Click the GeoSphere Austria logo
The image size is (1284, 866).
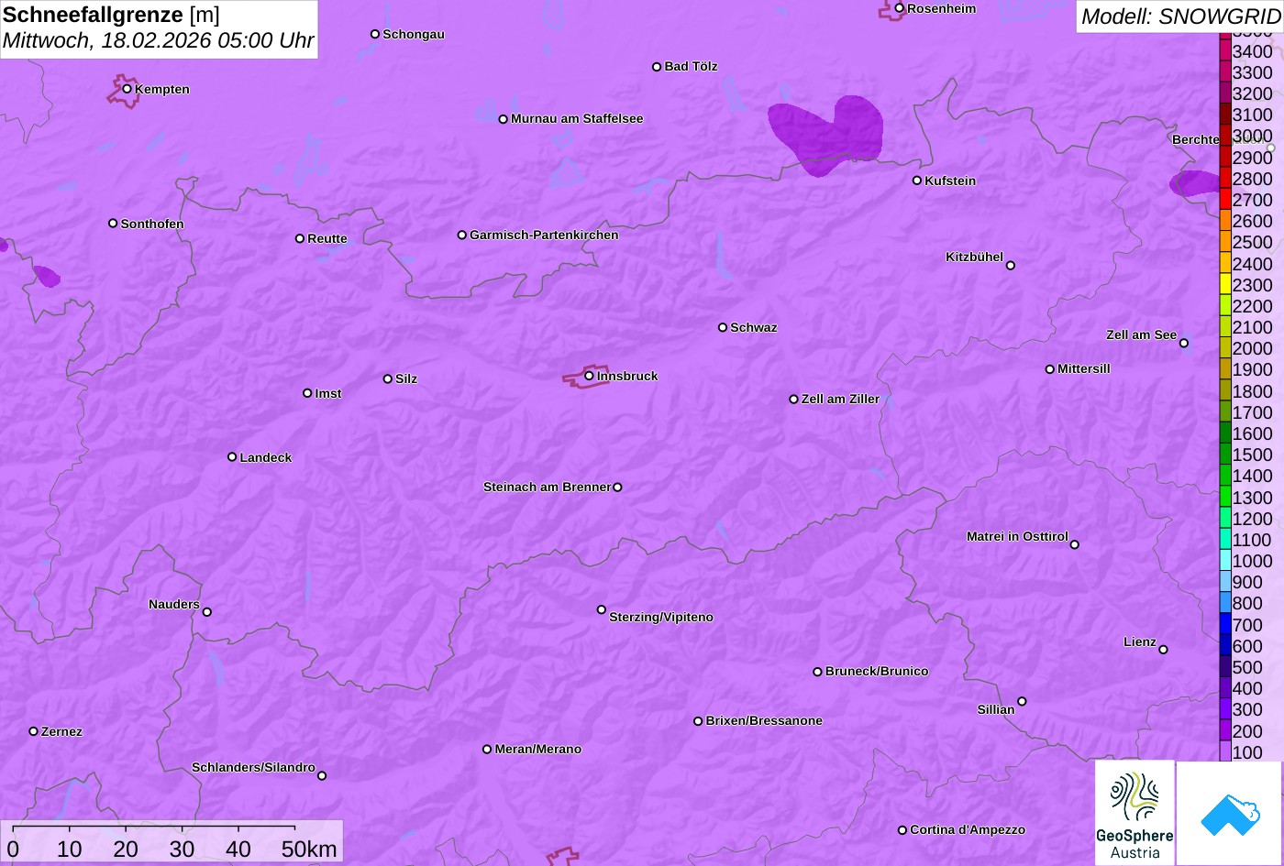coord(1135,813)
